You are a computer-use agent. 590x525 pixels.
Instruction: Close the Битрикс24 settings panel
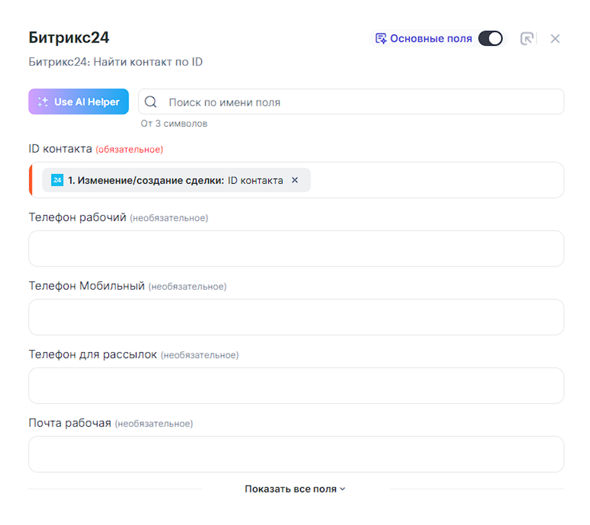coord(555,39)
